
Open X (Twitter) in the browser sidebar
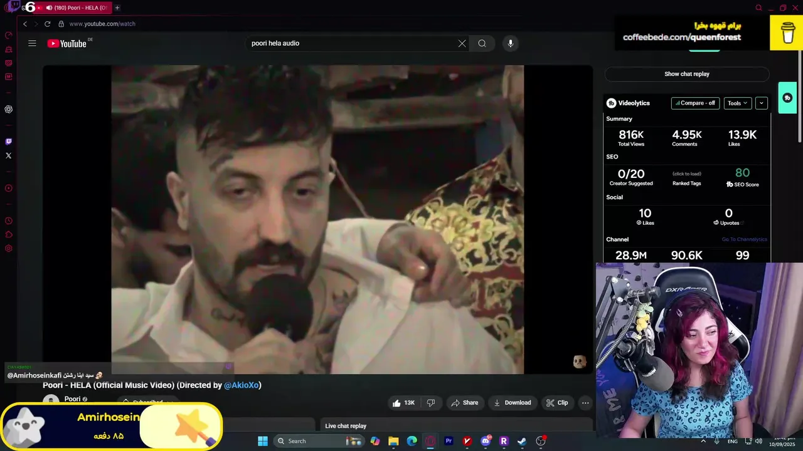click(x=8, y=155)
